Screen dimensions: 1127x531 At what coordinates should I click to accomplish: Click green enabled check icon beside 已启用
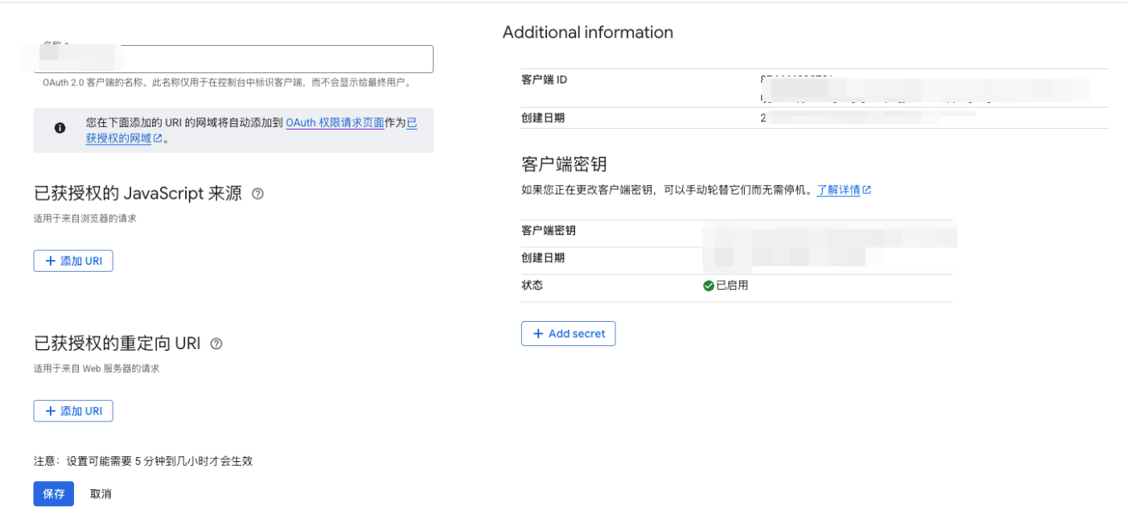tap(709, 286)
